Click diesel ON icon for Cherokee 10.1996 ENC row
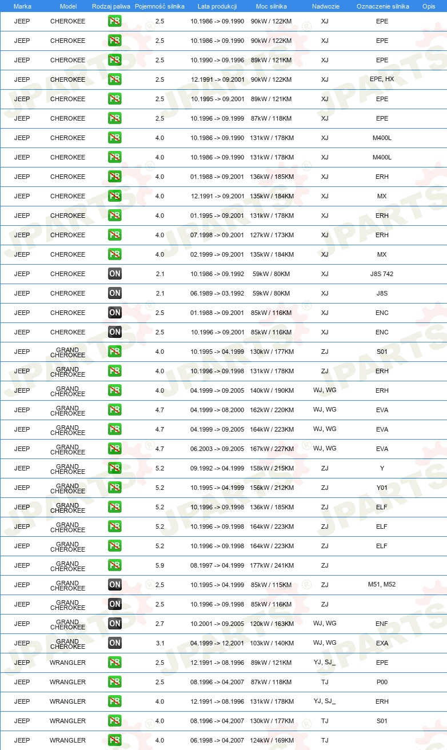This screenshot has height=750, width=447. pos(114,332)
